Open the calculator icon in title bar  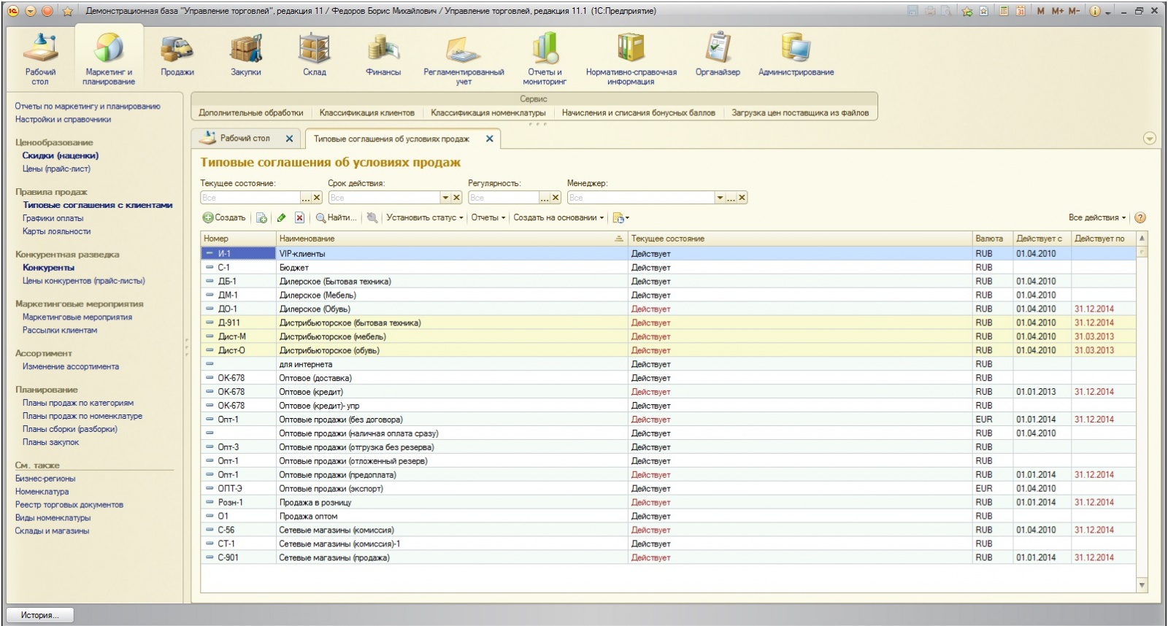(x=1004, y=11)
